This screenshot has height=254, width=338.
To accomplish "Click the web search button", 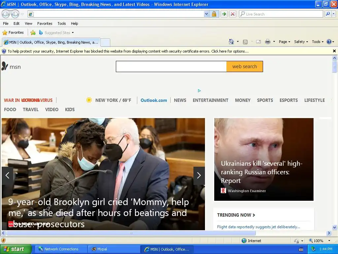I will pos(245,66).
